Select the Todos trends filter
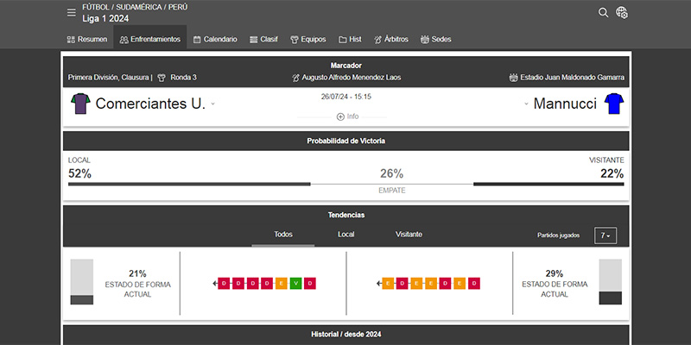The height and width of the screenshot is (345, 691). coord(283,235)
